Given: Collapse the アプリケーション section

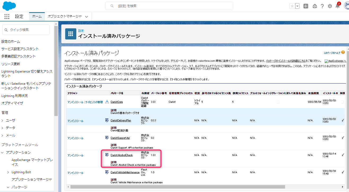Looking at the screenshot, I should point(2,153).
